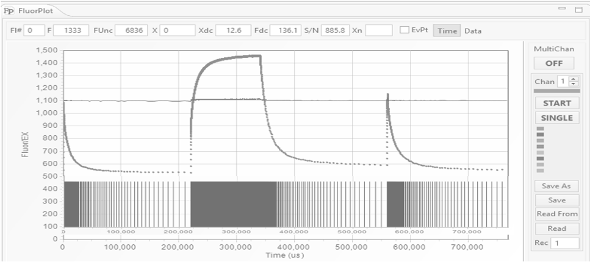Click the Read From button
Screen dimensions: 590x262
[556, 214]
